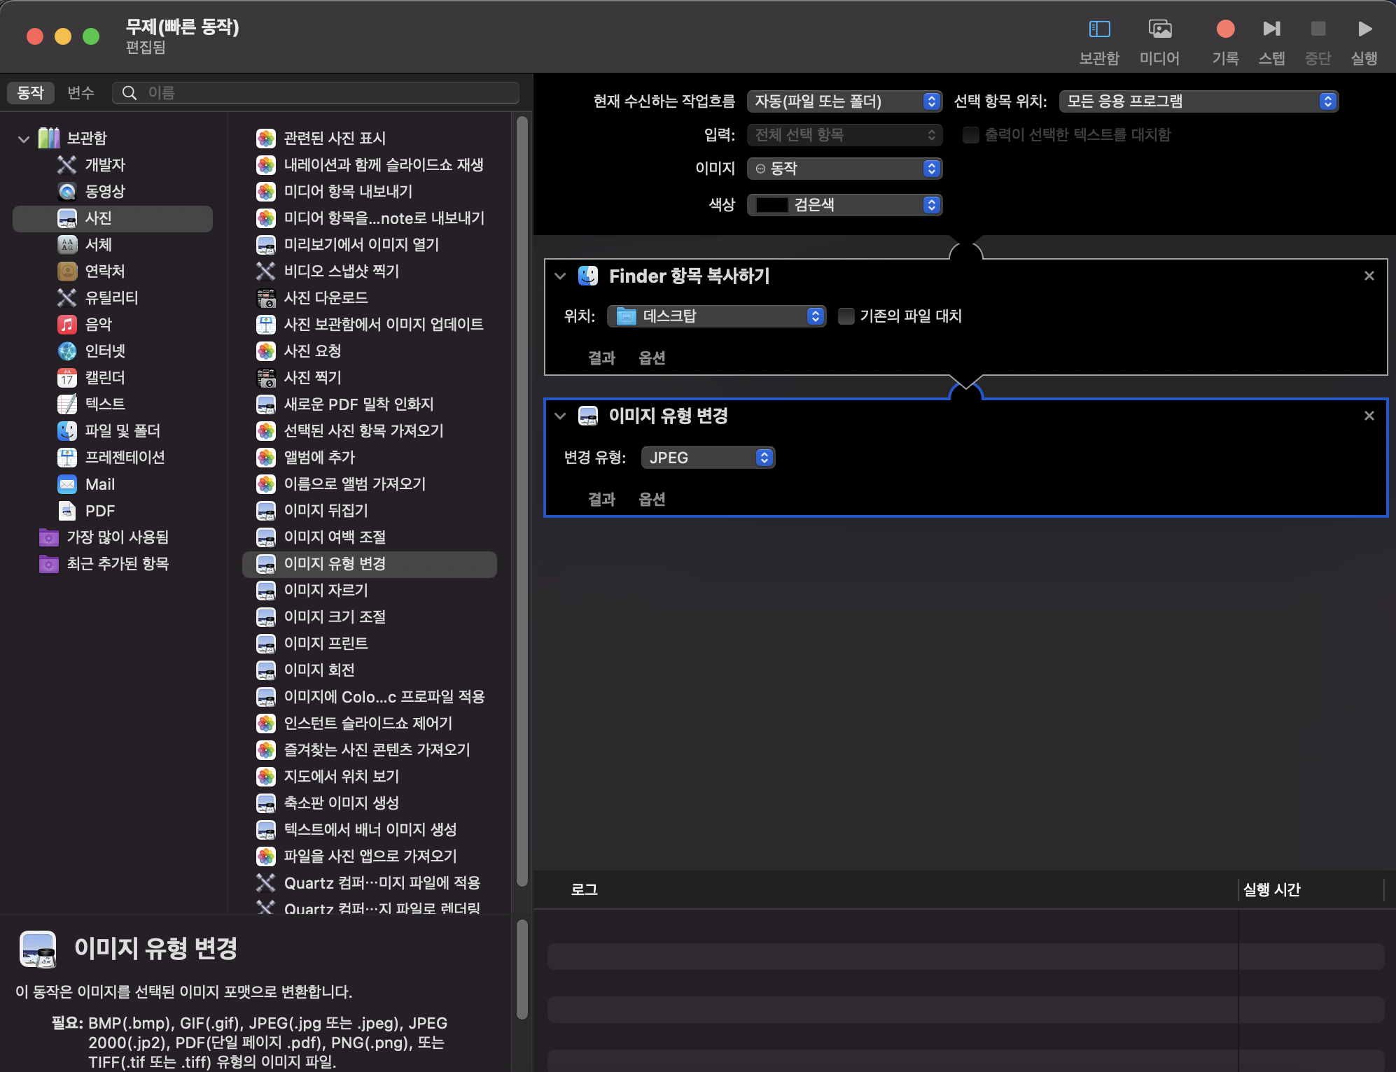Select the 개발자 category in the library
Viewport: 1396px width, 1072px height.
pos(113,165)
